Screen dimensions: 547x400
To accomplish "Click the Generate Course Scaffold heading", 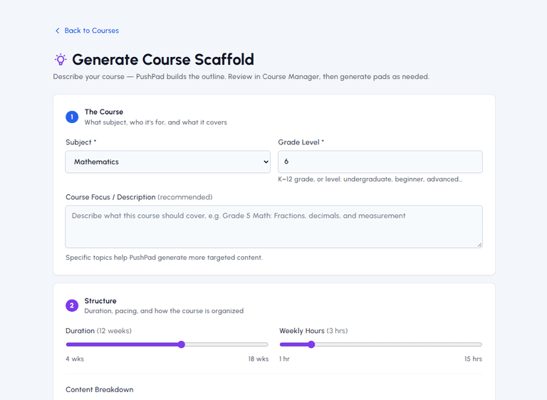I will tap(163, 59).
